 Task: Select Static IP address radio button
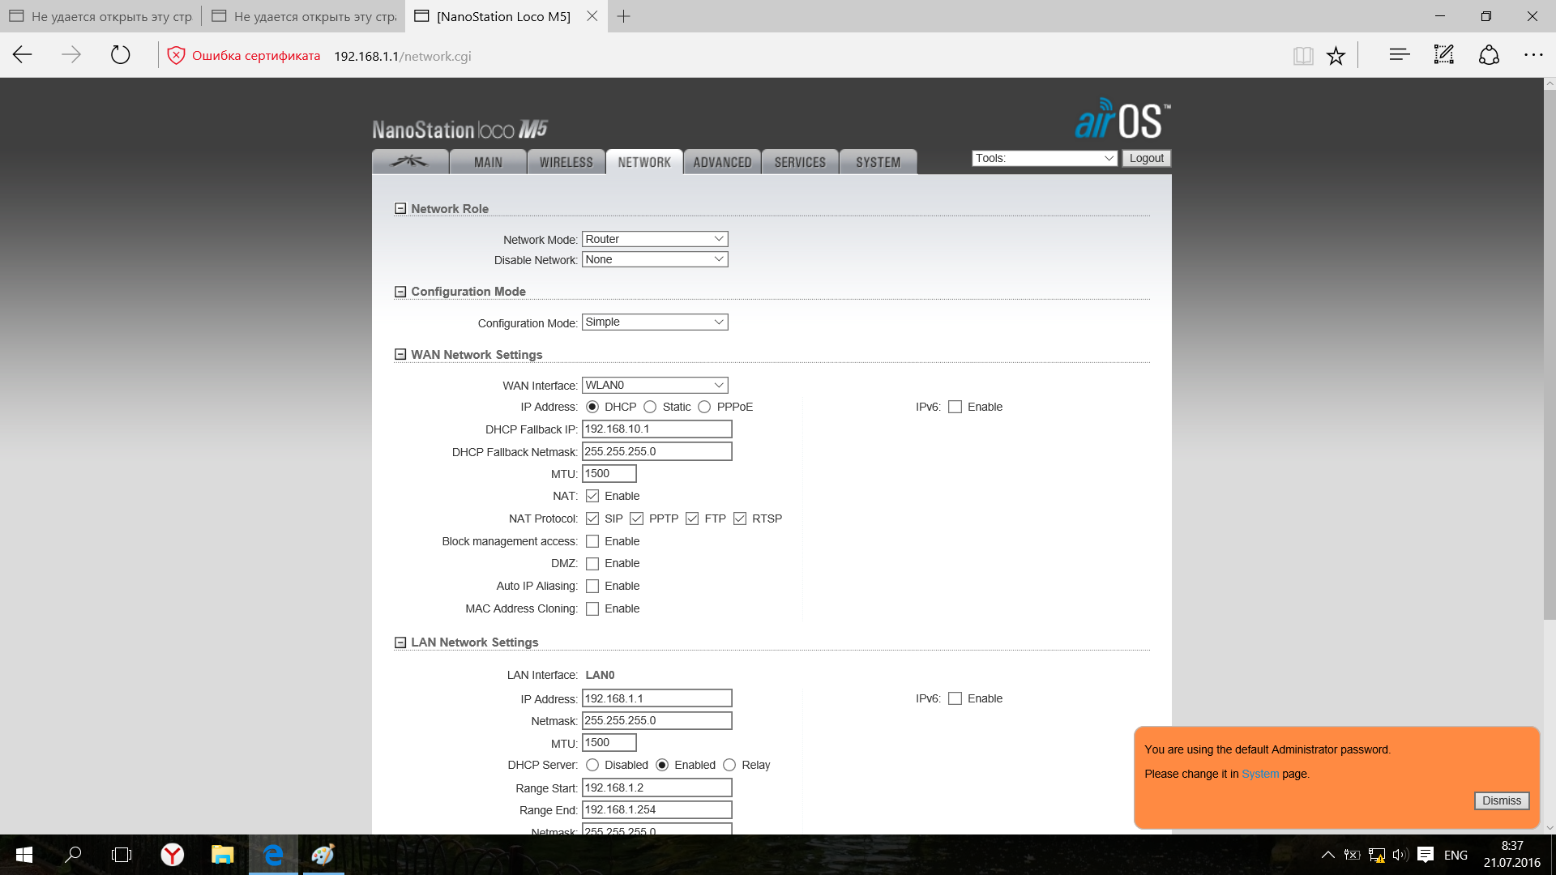coord(650,407)
